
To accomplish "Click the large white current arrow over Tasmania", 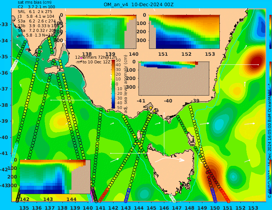I will [x=170, y=160].
